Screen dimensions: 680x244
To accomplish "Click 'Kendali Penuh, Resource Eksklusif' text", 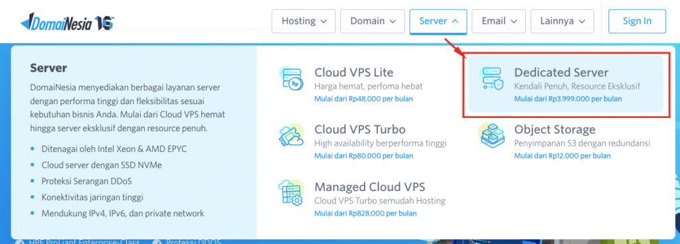I will [x=577, y=86].
